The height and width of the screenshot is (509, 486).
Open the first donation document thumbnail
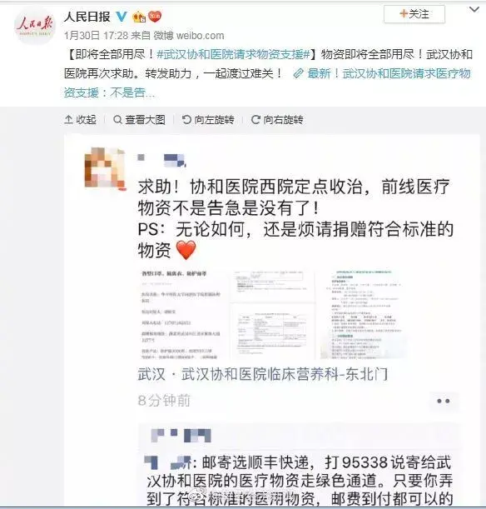[181, 314]
